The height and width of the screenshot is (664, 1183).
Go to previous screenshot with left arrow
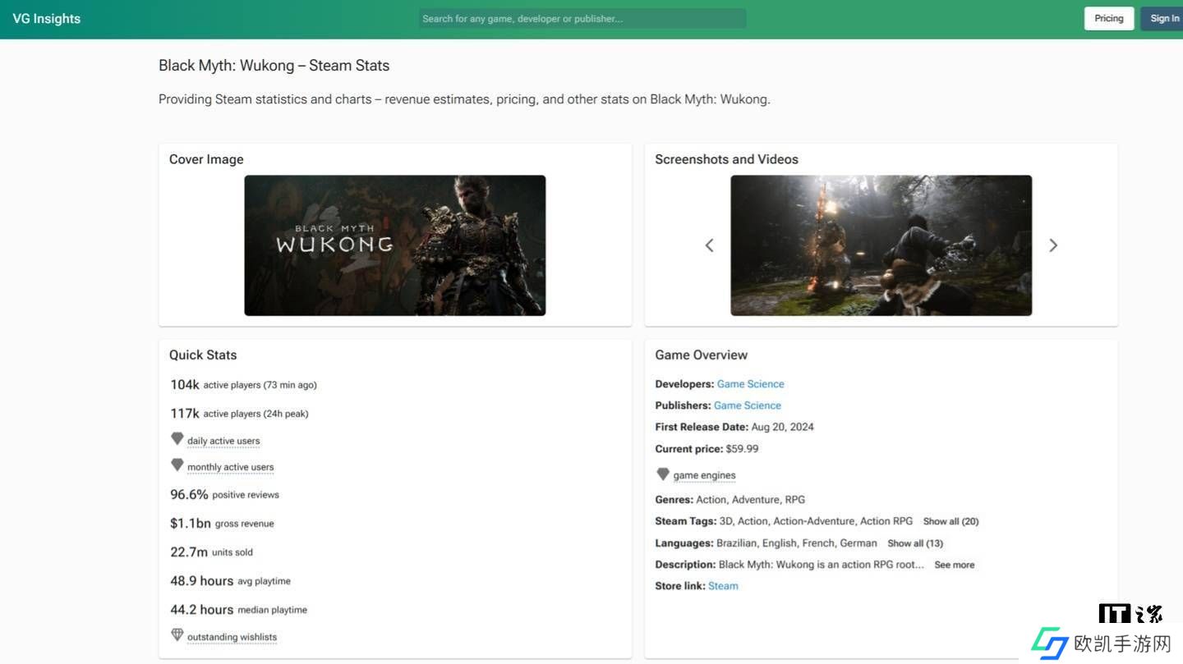click(709, 245)
